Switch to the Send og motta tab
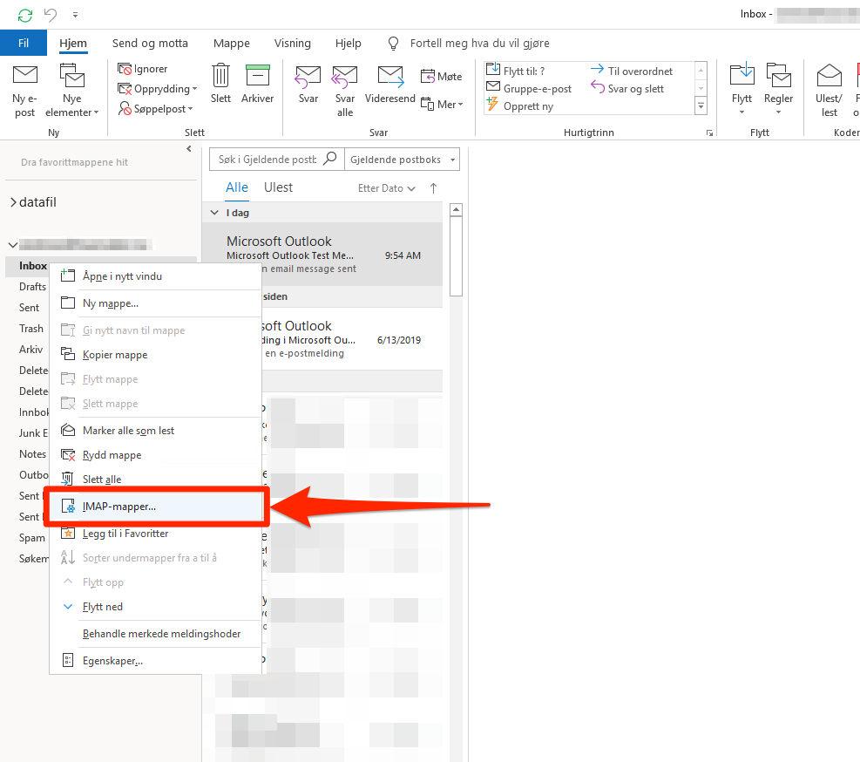Screen dimensions: 860x762 point(150,43)
